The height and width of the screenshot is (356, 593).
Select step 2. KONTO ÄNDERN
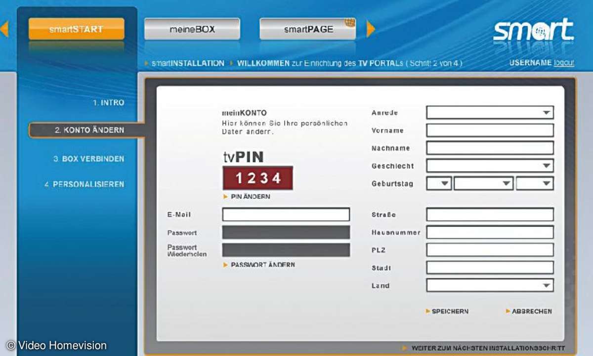[86, 130]
